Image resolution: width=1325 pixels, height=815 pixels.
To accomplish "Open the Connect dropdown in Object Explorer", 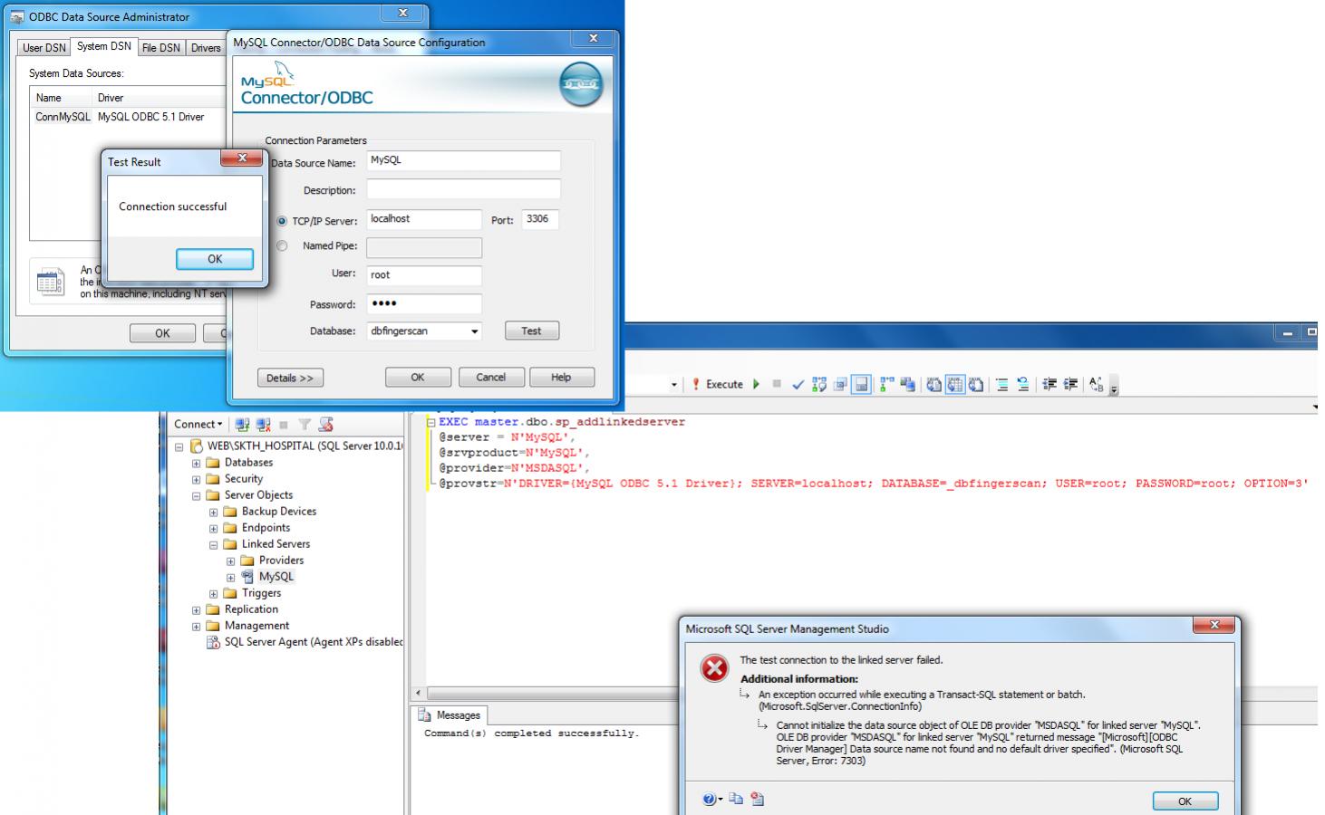I will [x=198, y=424].
